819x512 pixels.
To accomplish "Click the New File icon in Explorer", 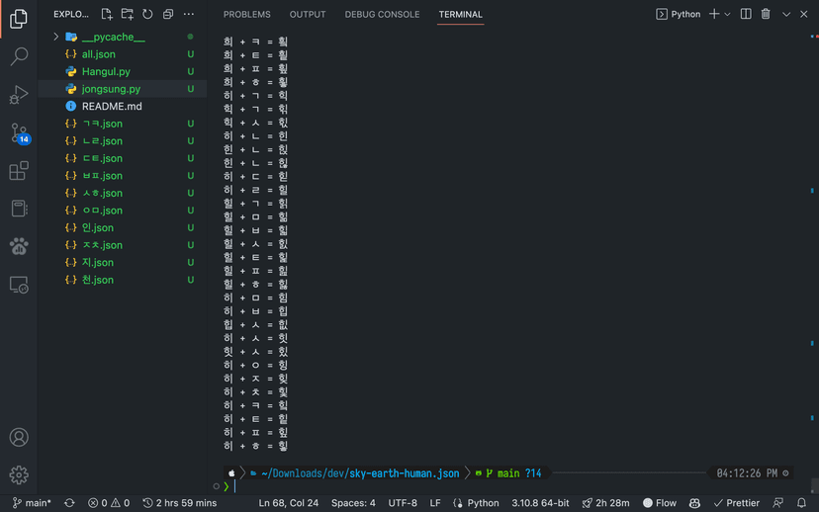I will coord(107,15).
